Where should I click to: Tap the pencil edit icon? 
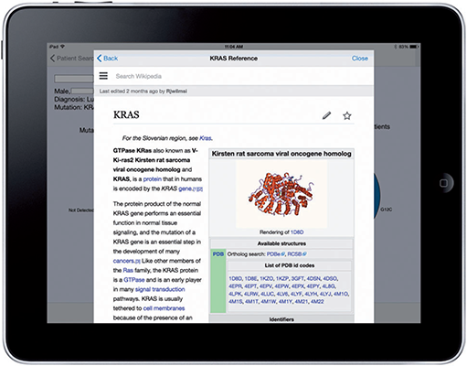tap(326, 115)
